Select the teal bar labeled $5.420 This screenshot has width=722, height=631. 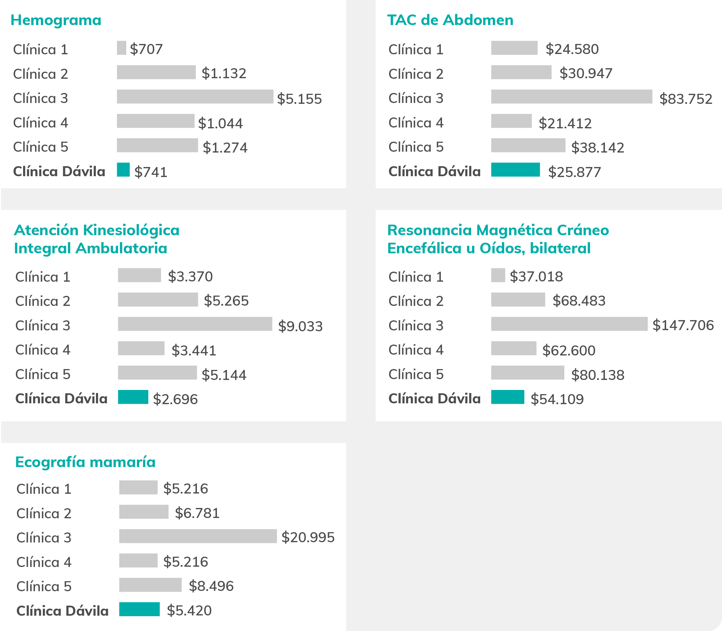[139, 609]
